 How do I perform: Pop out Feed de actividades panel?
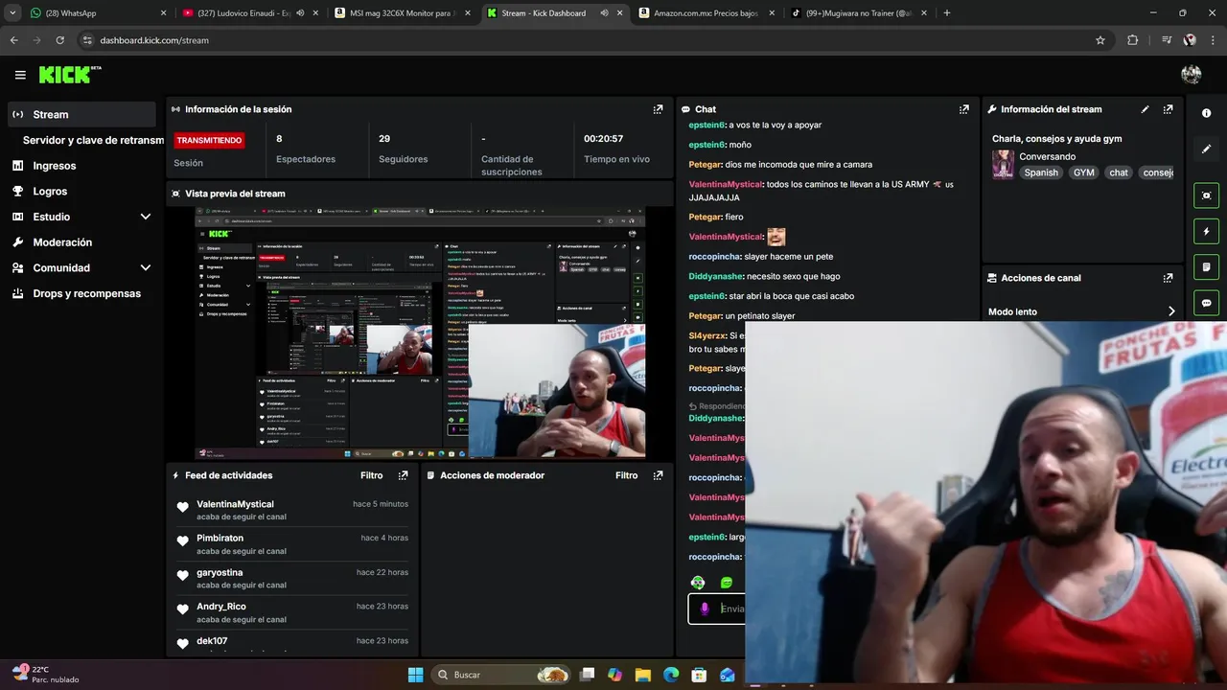pyautogui.click(x=403, y=475)
